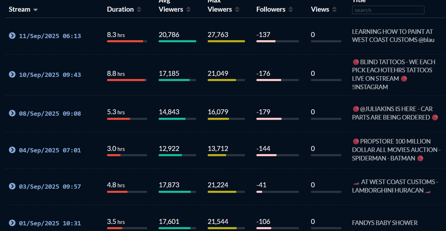The height and width of the screenshot is (231, 446).
Task: Focus the Title search input field
Action: [x=388, y=10]
